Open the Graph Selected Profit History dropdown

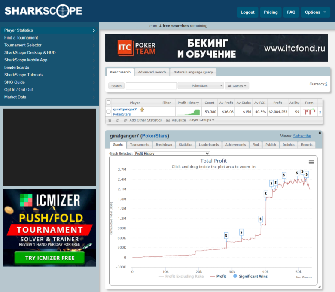click(x=172, y=153)
